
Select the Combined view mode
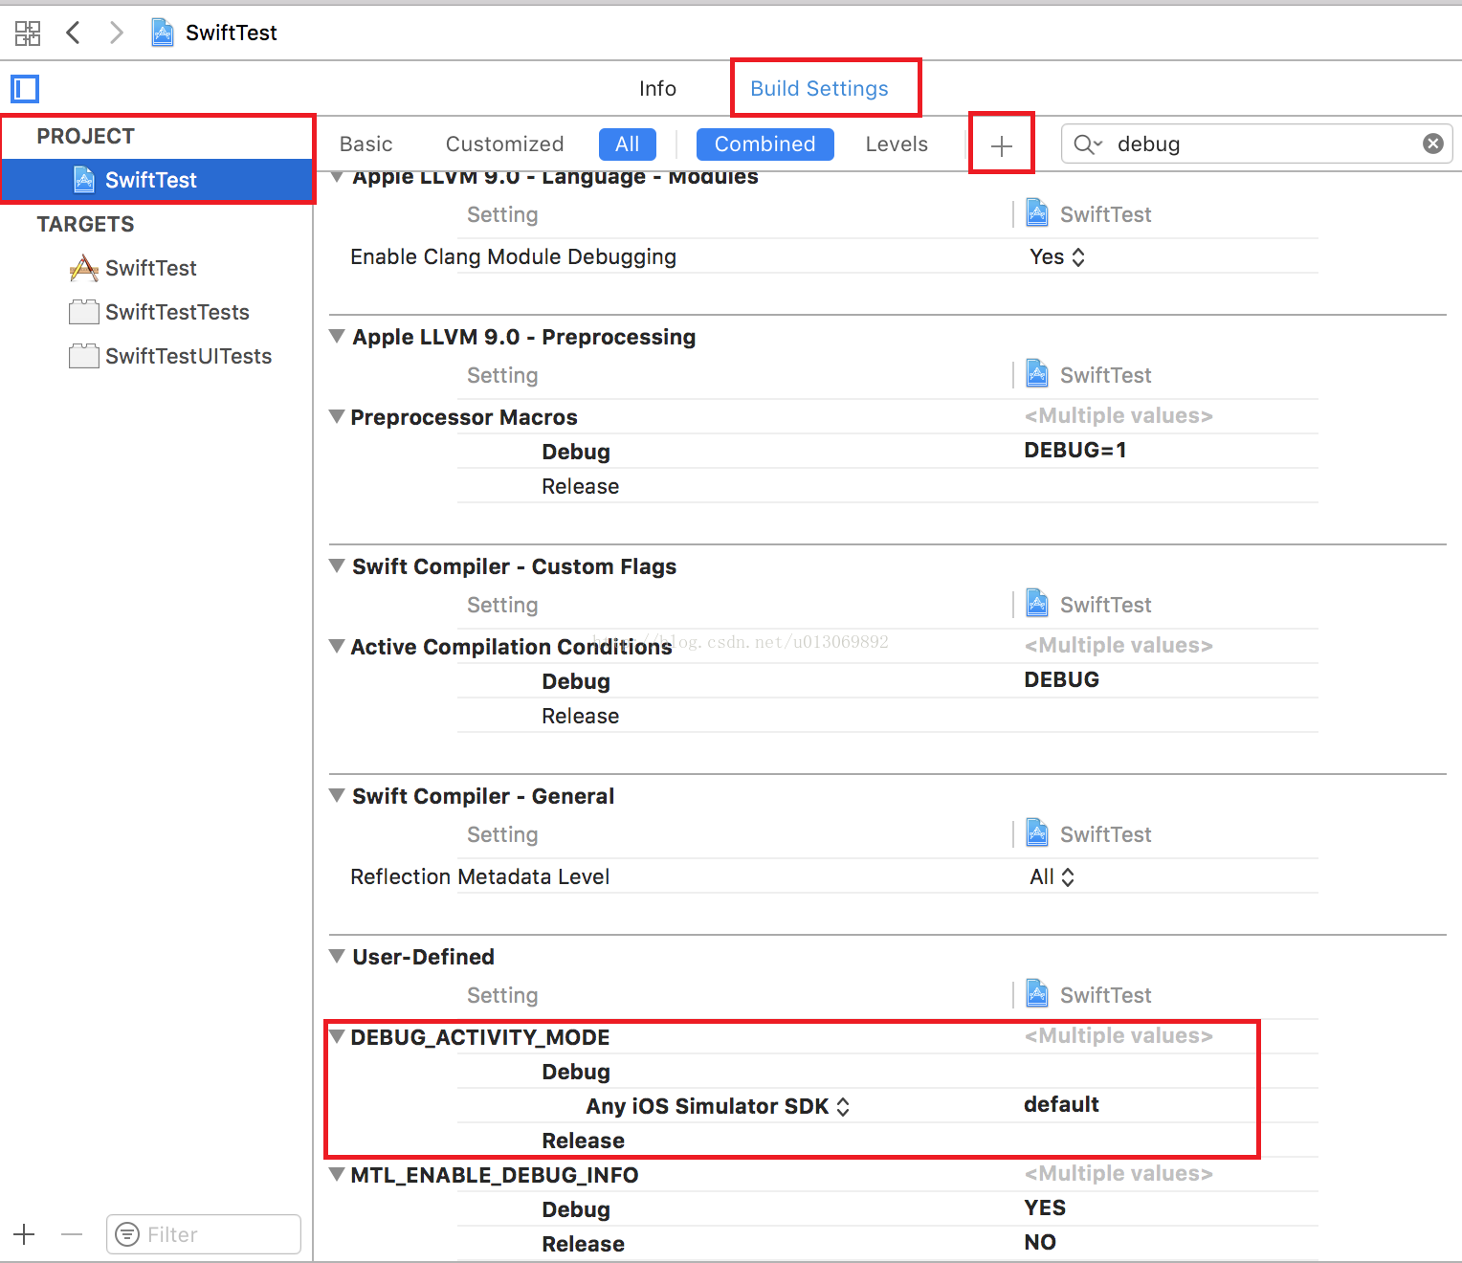765,144
